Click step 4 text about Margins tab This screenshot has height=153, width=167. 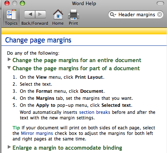[x=76, y=98]
